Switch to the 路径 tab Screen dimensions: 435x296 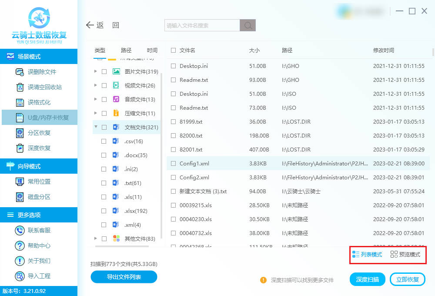click(126, 50)
